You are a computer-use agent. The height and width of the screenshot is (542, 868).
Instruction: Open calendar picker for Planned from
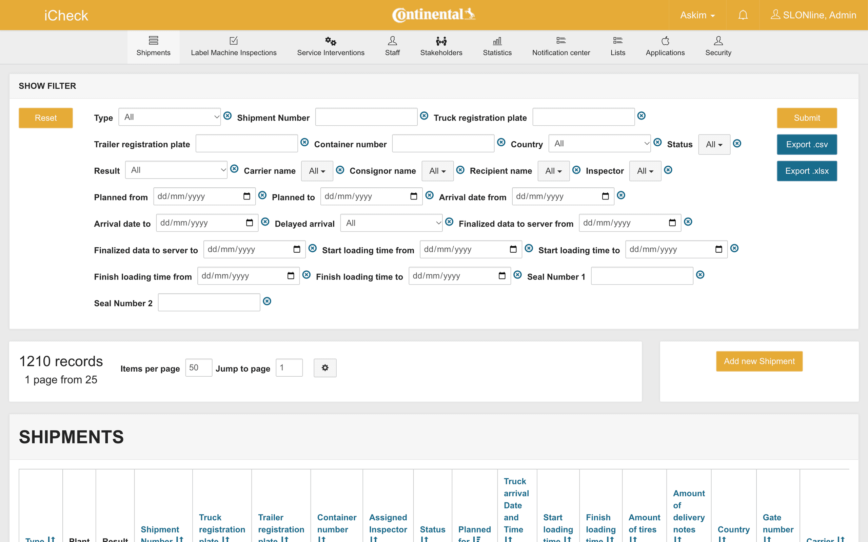pyautogui.click(x=247, y=196)
